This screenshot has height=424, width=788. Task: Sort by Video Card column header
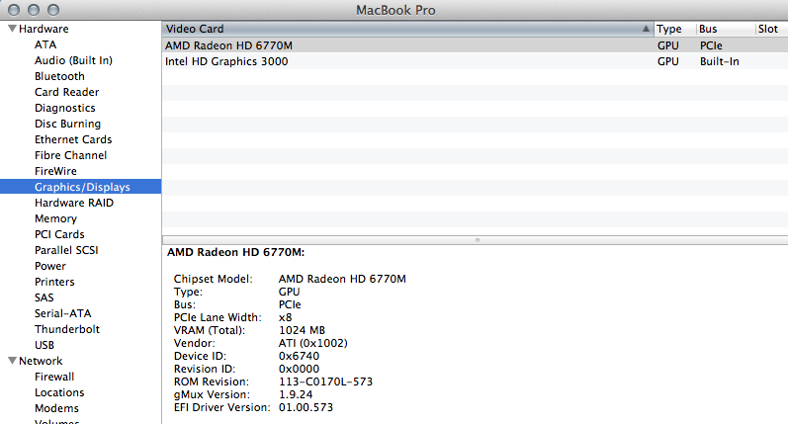click(x=407, y=29)
